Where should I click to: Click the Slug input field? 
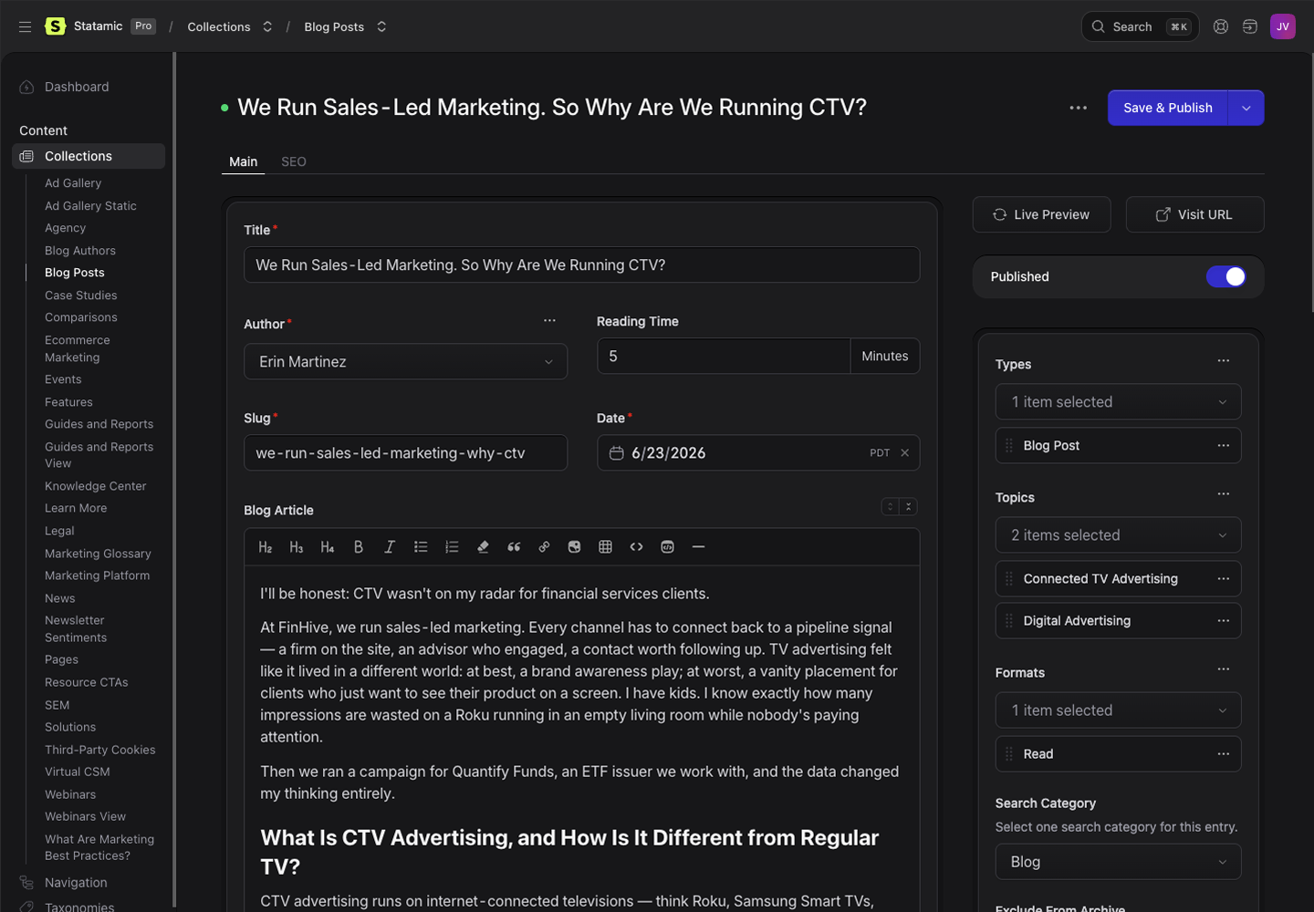(x=405, y=453)
